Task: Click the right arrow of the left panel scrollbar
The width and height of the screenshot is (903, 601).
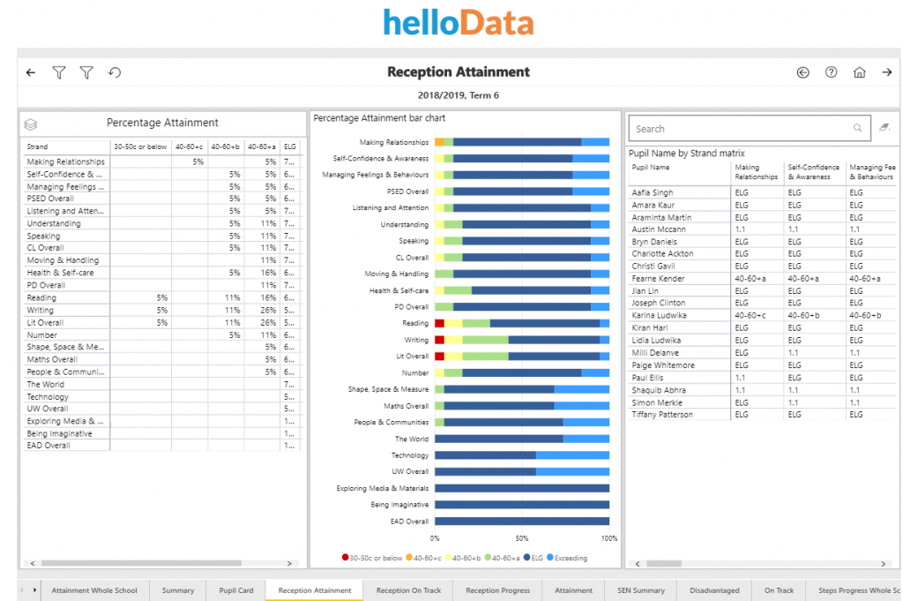Action: click(x=288, y=561)
